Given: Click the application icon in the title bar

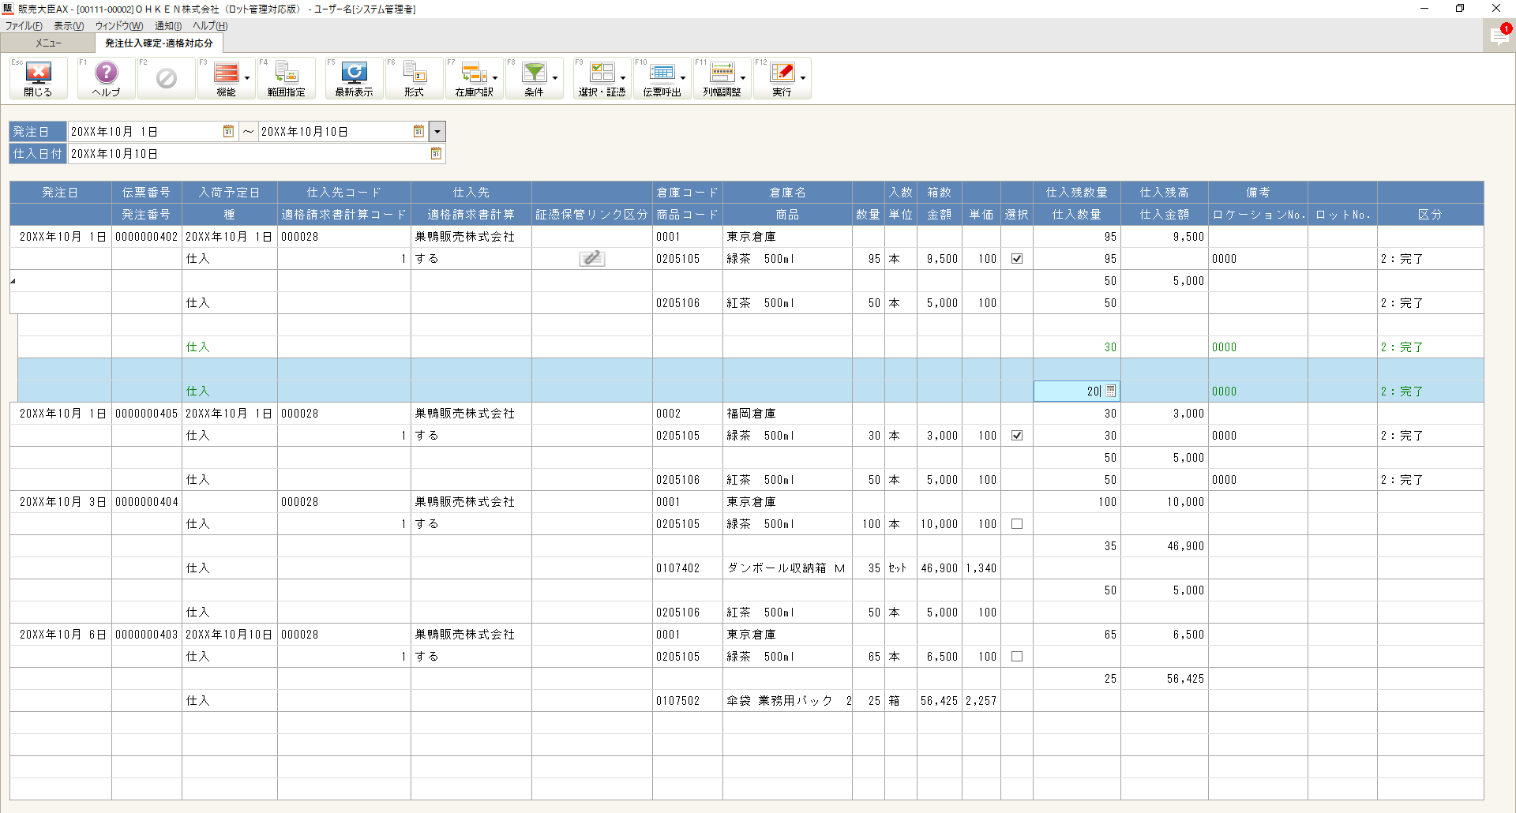Looking at the screenshot, I should (x=8, y=9).
